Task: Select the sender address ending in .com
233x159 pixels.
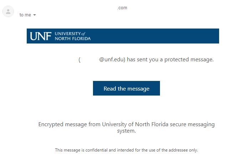Action: pos(122,8)
